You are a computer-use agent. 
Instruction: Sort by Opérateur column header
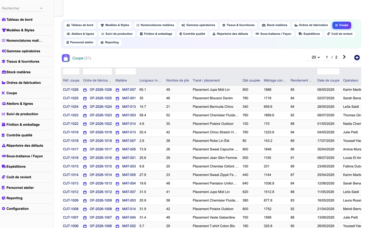(351, 81)
